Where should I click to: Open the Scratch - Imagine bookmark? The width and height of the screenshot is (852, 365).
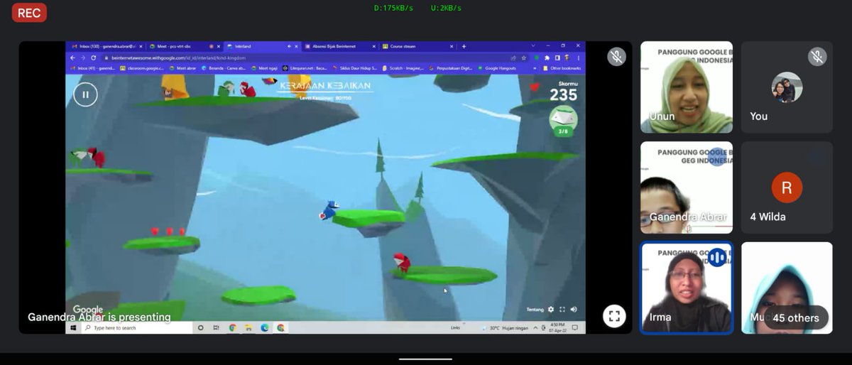[x=403, y=68]
